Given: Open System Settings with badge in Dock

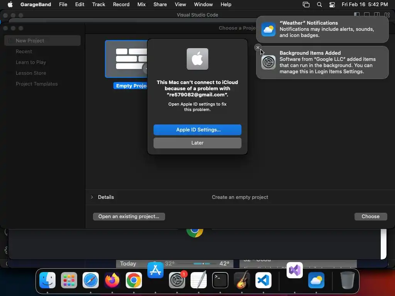Looking at the screenshot, I should pyautogui.click(x=177, y=280).
